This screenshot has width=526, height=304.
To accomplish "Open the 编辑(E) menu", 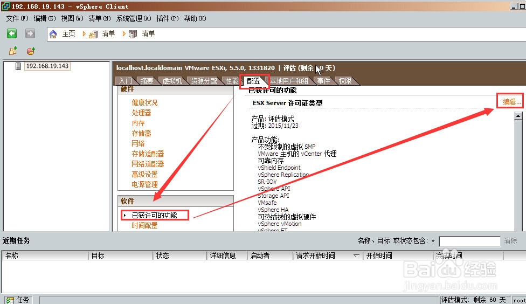I will pos(45,18).
